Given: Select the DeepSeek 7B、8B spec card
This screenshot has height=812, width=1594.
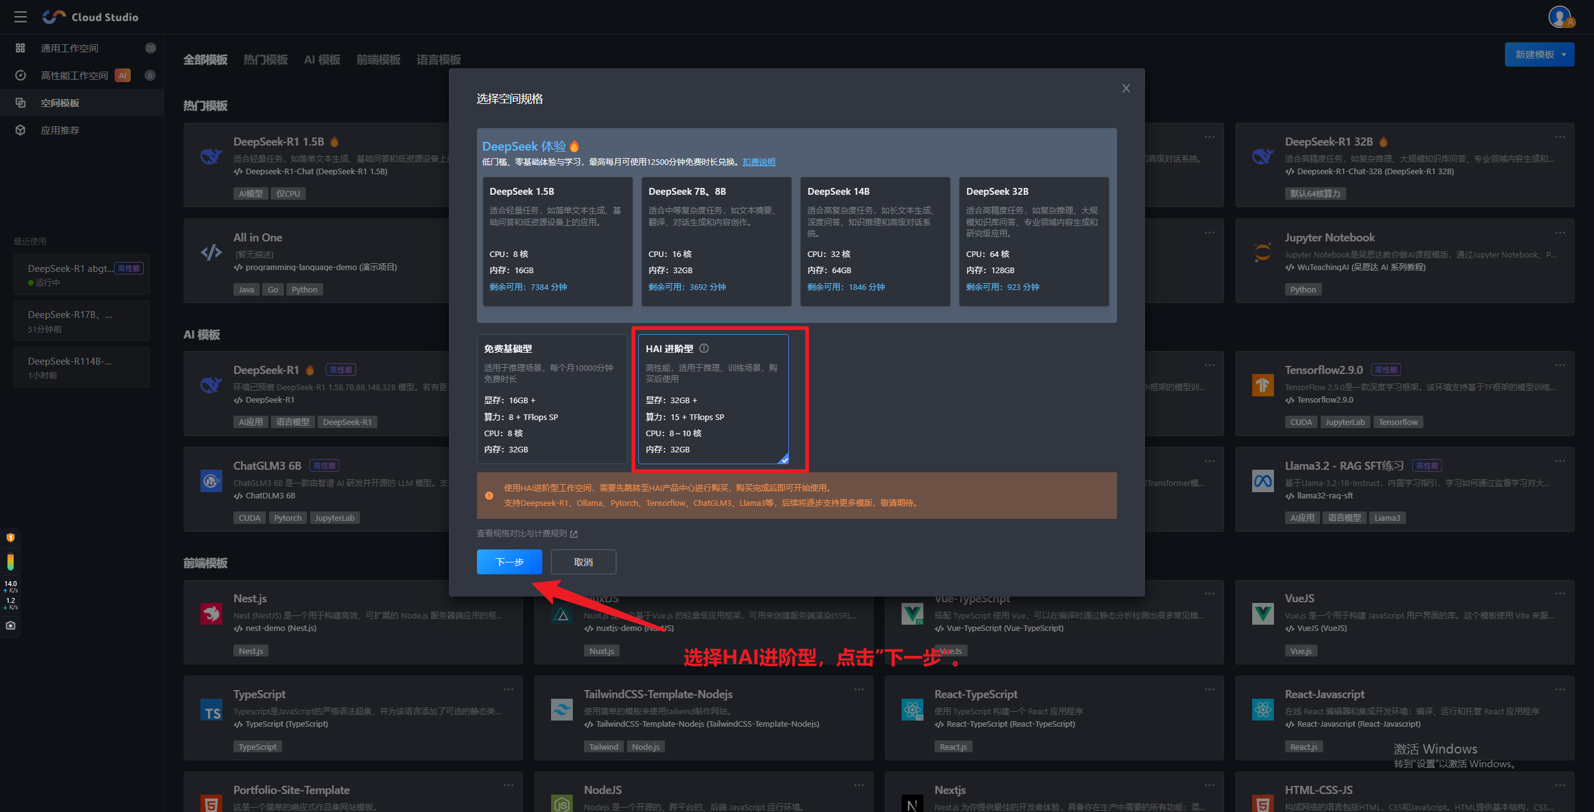Looking at the screenshot, I should point(716,241).
